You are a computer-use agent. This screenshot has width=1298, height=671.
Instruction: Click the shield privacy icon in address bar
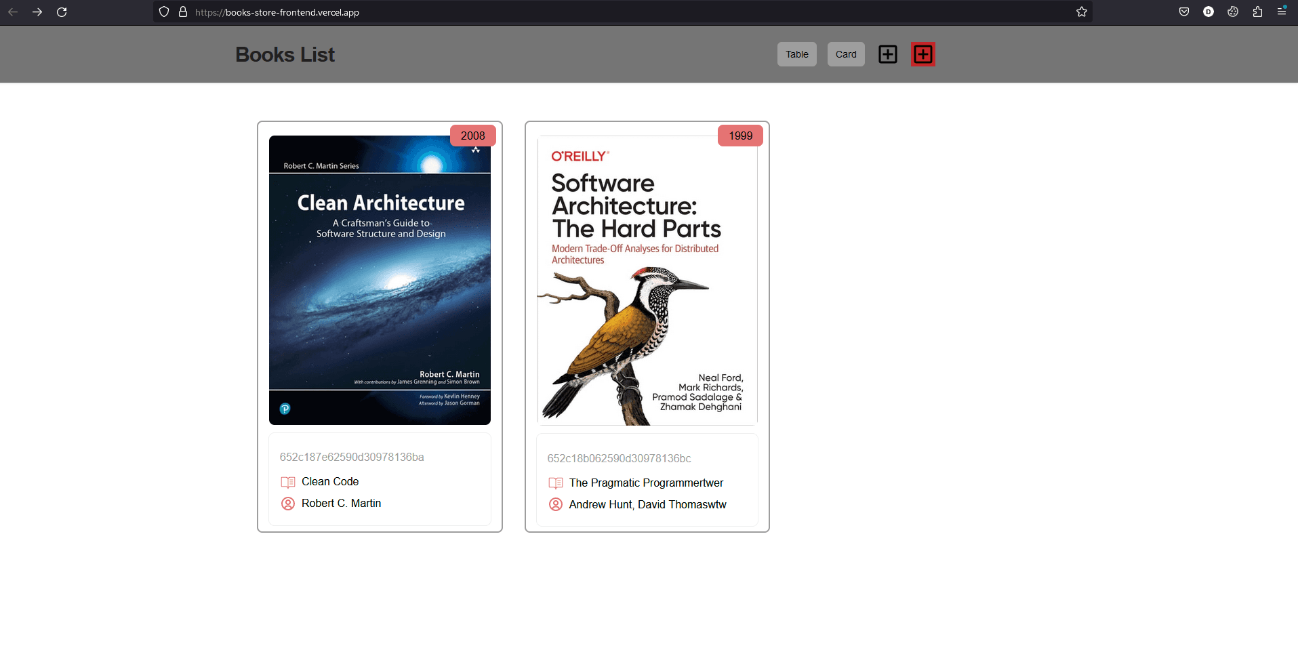[163, 12]
